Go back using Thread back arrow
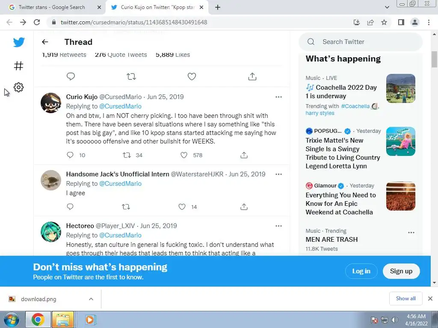This screenshot has height=328, width=438. 45,42
